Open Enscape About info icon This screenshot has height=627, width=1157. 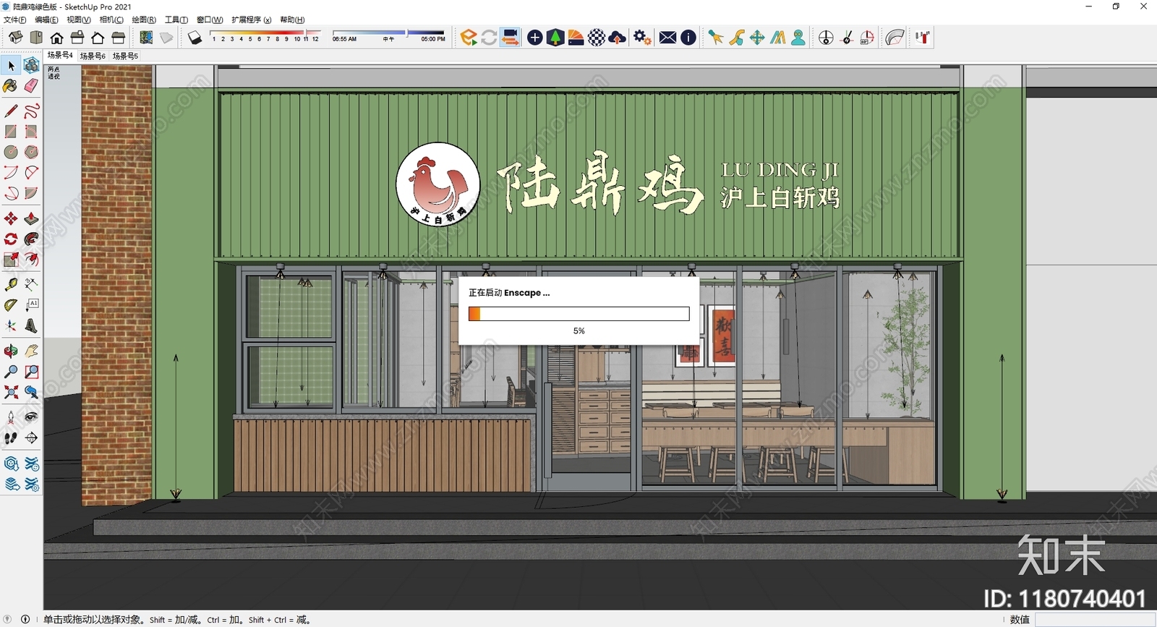coord(688,38)
